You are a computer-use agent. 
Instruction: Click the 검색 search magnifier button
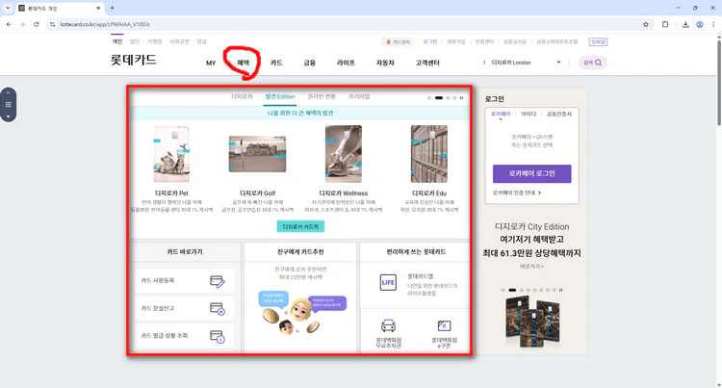(x=593, y=63)
